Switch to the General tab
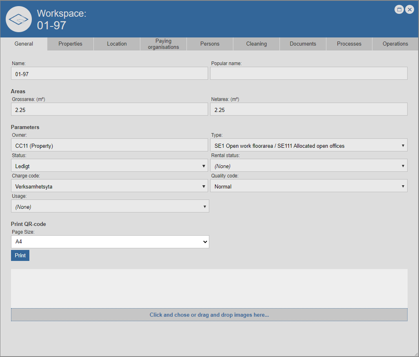The width and height of the screenshot is (419, 357). [24, 44]
